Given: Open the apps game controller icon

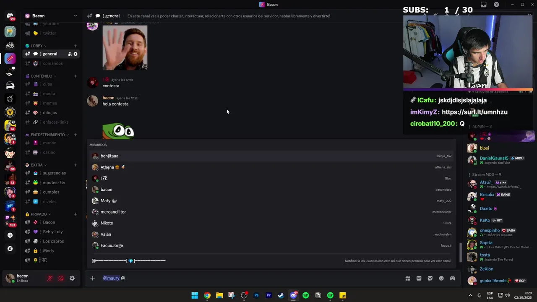Looking at the screenshot, I should point(453,278).
